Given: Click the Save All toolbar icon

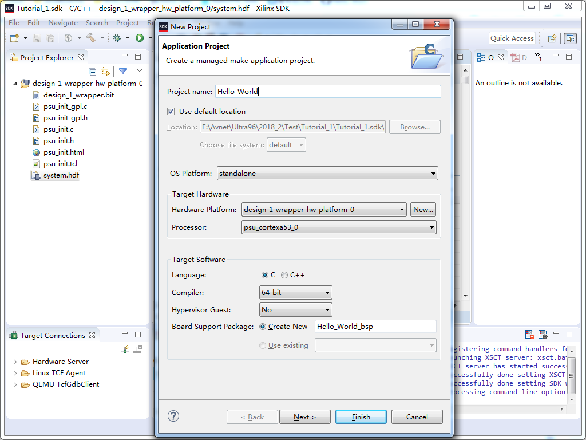Looking at the screenshot, I should [x=50, y=38].
